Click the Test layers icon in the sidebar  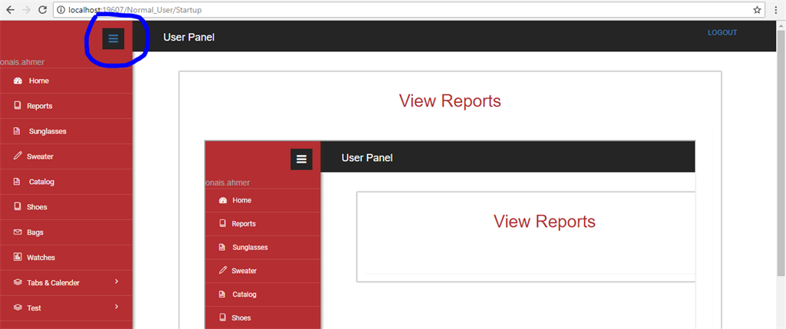(18, 308)
